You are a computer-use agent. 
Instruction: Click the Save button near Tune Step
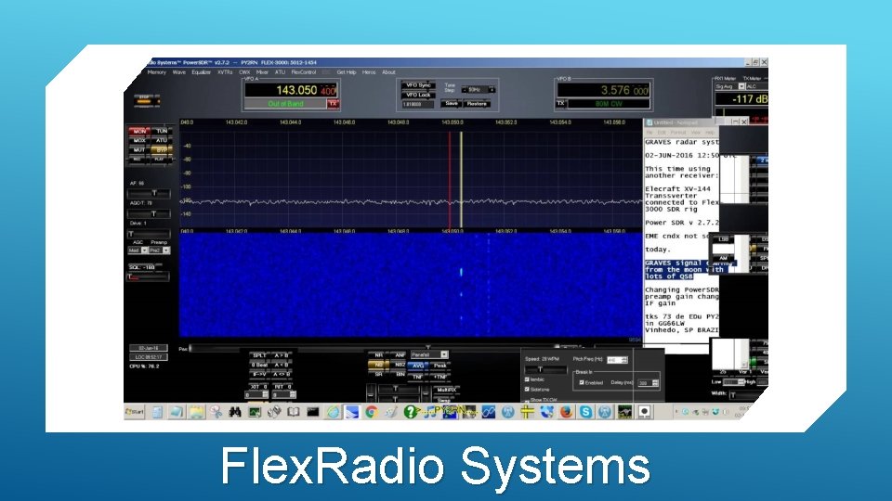452,104
